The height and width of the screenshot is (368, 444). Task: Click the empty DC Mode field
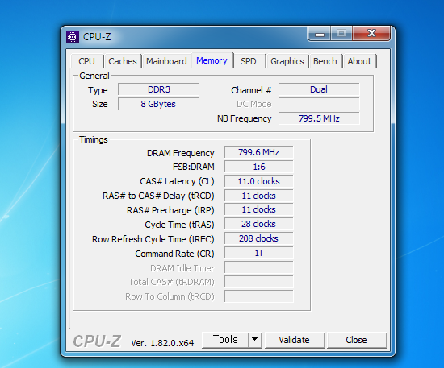point(319,104)
